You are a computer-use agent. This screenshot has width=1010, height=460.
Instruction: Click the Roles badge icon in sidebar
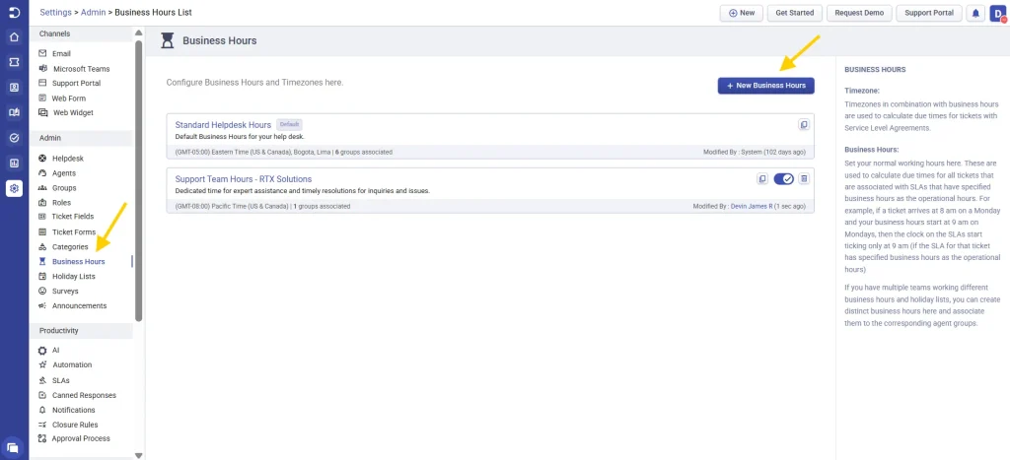click(x=42, y=203)
